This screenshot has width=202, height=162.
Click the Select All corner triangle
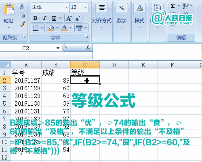pos(5,65)
